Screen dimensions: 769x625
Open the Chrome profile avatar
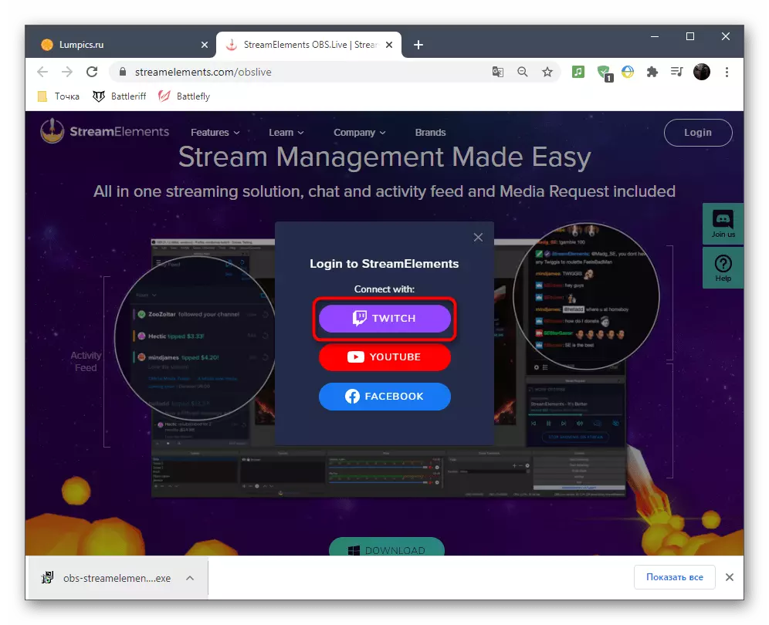702,72
